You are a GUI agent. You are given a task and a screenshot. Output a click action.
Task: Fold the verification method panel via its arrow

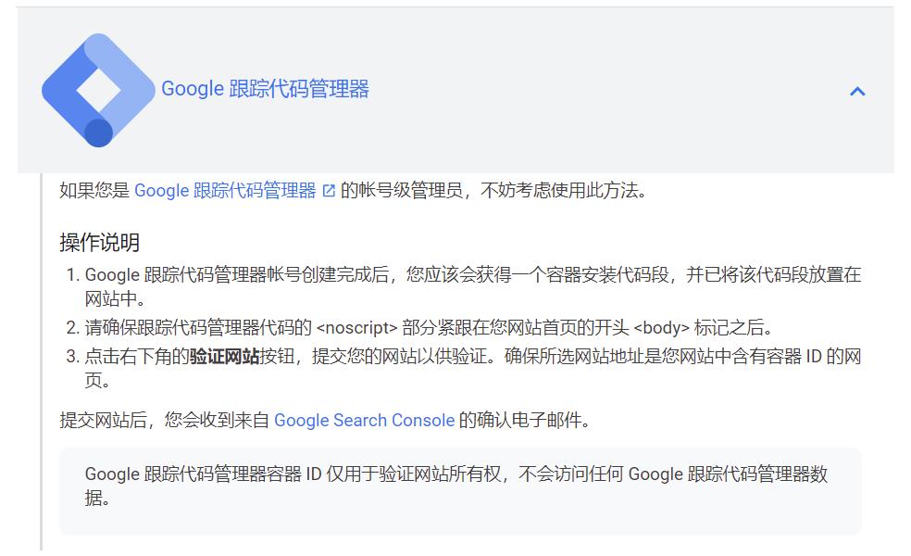tap(857, 90)
